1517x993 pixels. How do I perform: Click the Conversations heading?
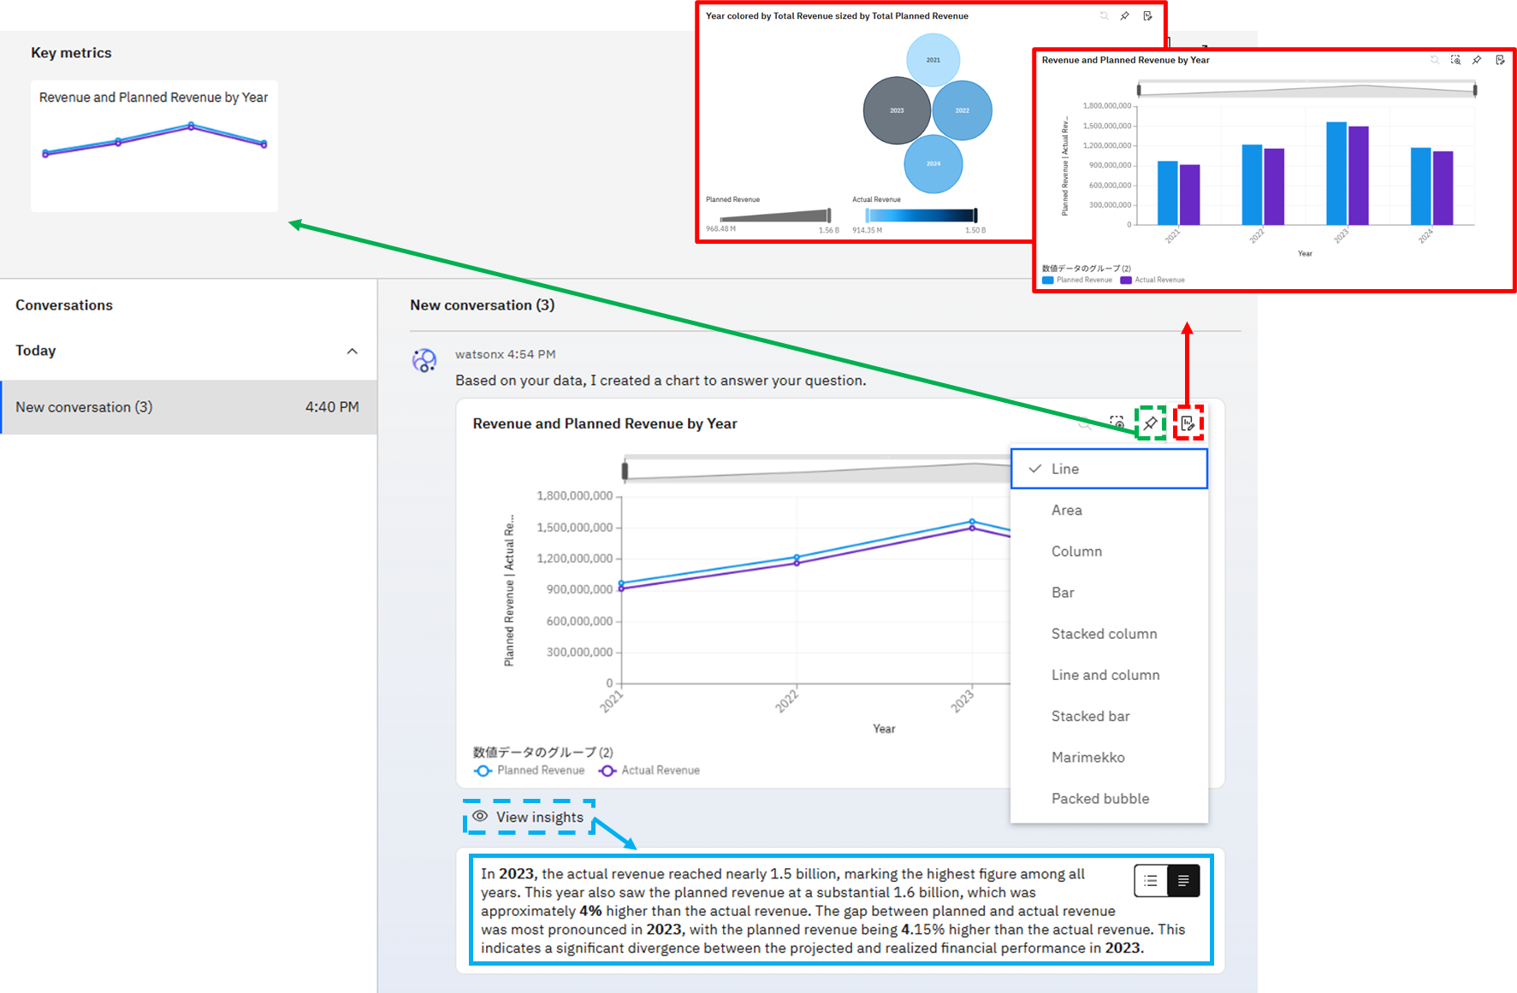64,305
